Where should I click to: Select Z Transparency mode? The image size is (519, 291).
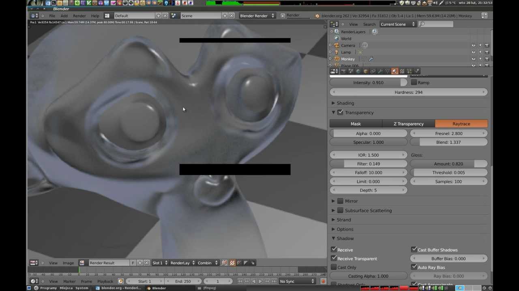click(408, 124)
